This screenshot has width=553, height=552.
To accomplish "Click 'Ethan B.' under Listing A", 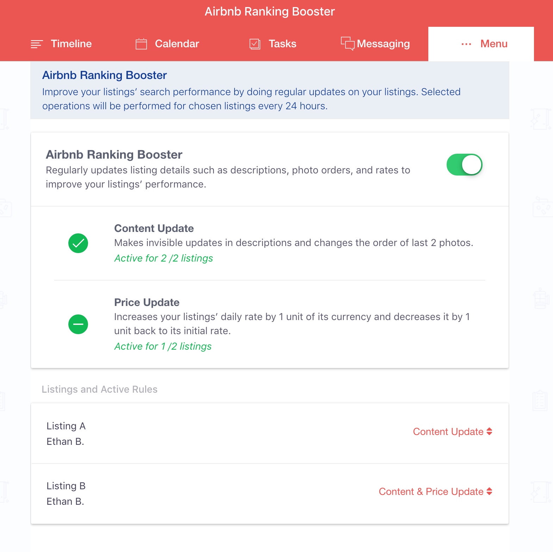I will [x=65, y=442].
